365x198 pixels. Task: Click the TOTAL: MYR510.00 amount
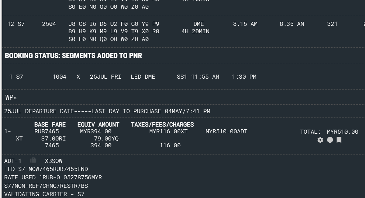pos(329,132)
